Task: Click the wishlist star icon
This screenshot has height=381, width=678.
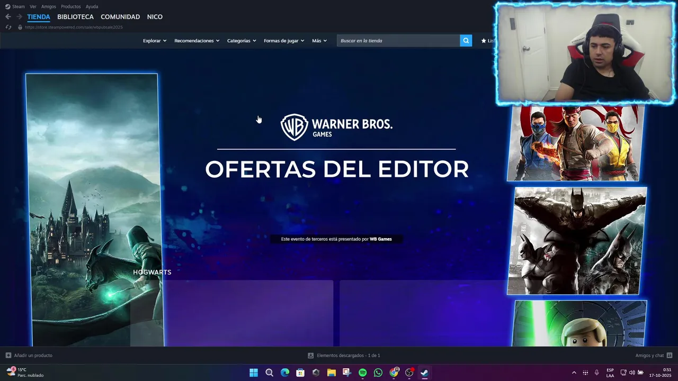Action: [484, 41]
